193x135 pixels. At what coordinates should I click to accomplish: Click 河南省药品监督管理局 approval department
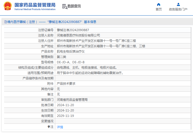pos(72,100)
